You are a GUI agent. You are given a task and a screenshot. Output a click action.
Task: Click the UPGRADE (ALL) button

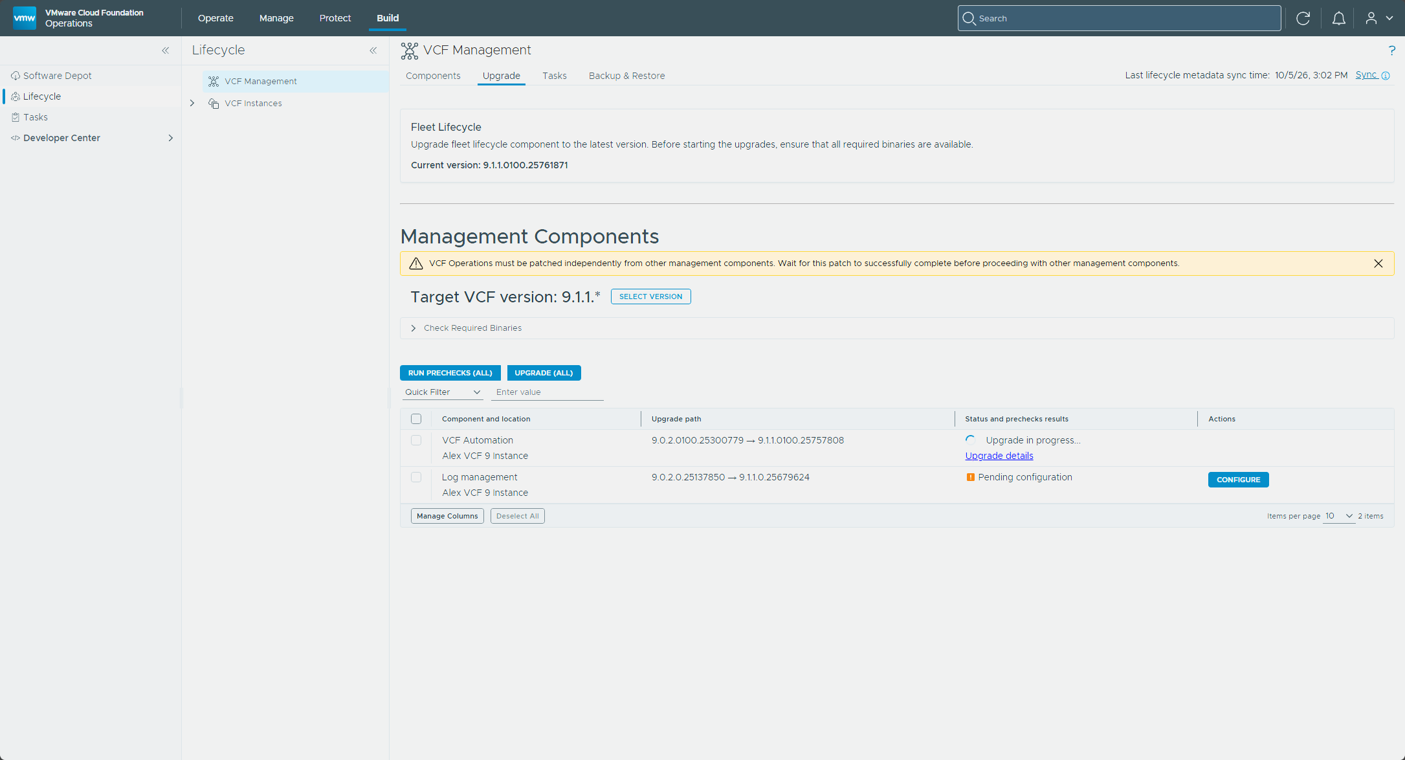pos(544,373)
